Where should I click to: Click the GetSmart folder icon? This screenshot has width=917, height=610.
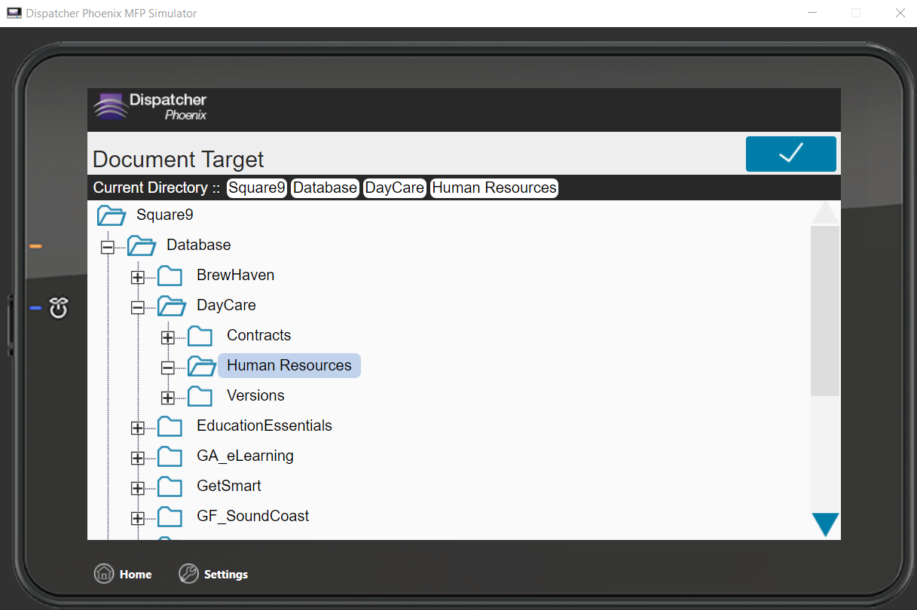(x=170, y=486)
